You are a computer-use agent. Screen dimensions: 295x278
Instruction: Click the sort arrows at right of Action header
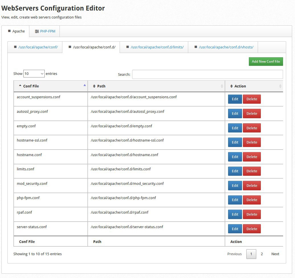280,86
